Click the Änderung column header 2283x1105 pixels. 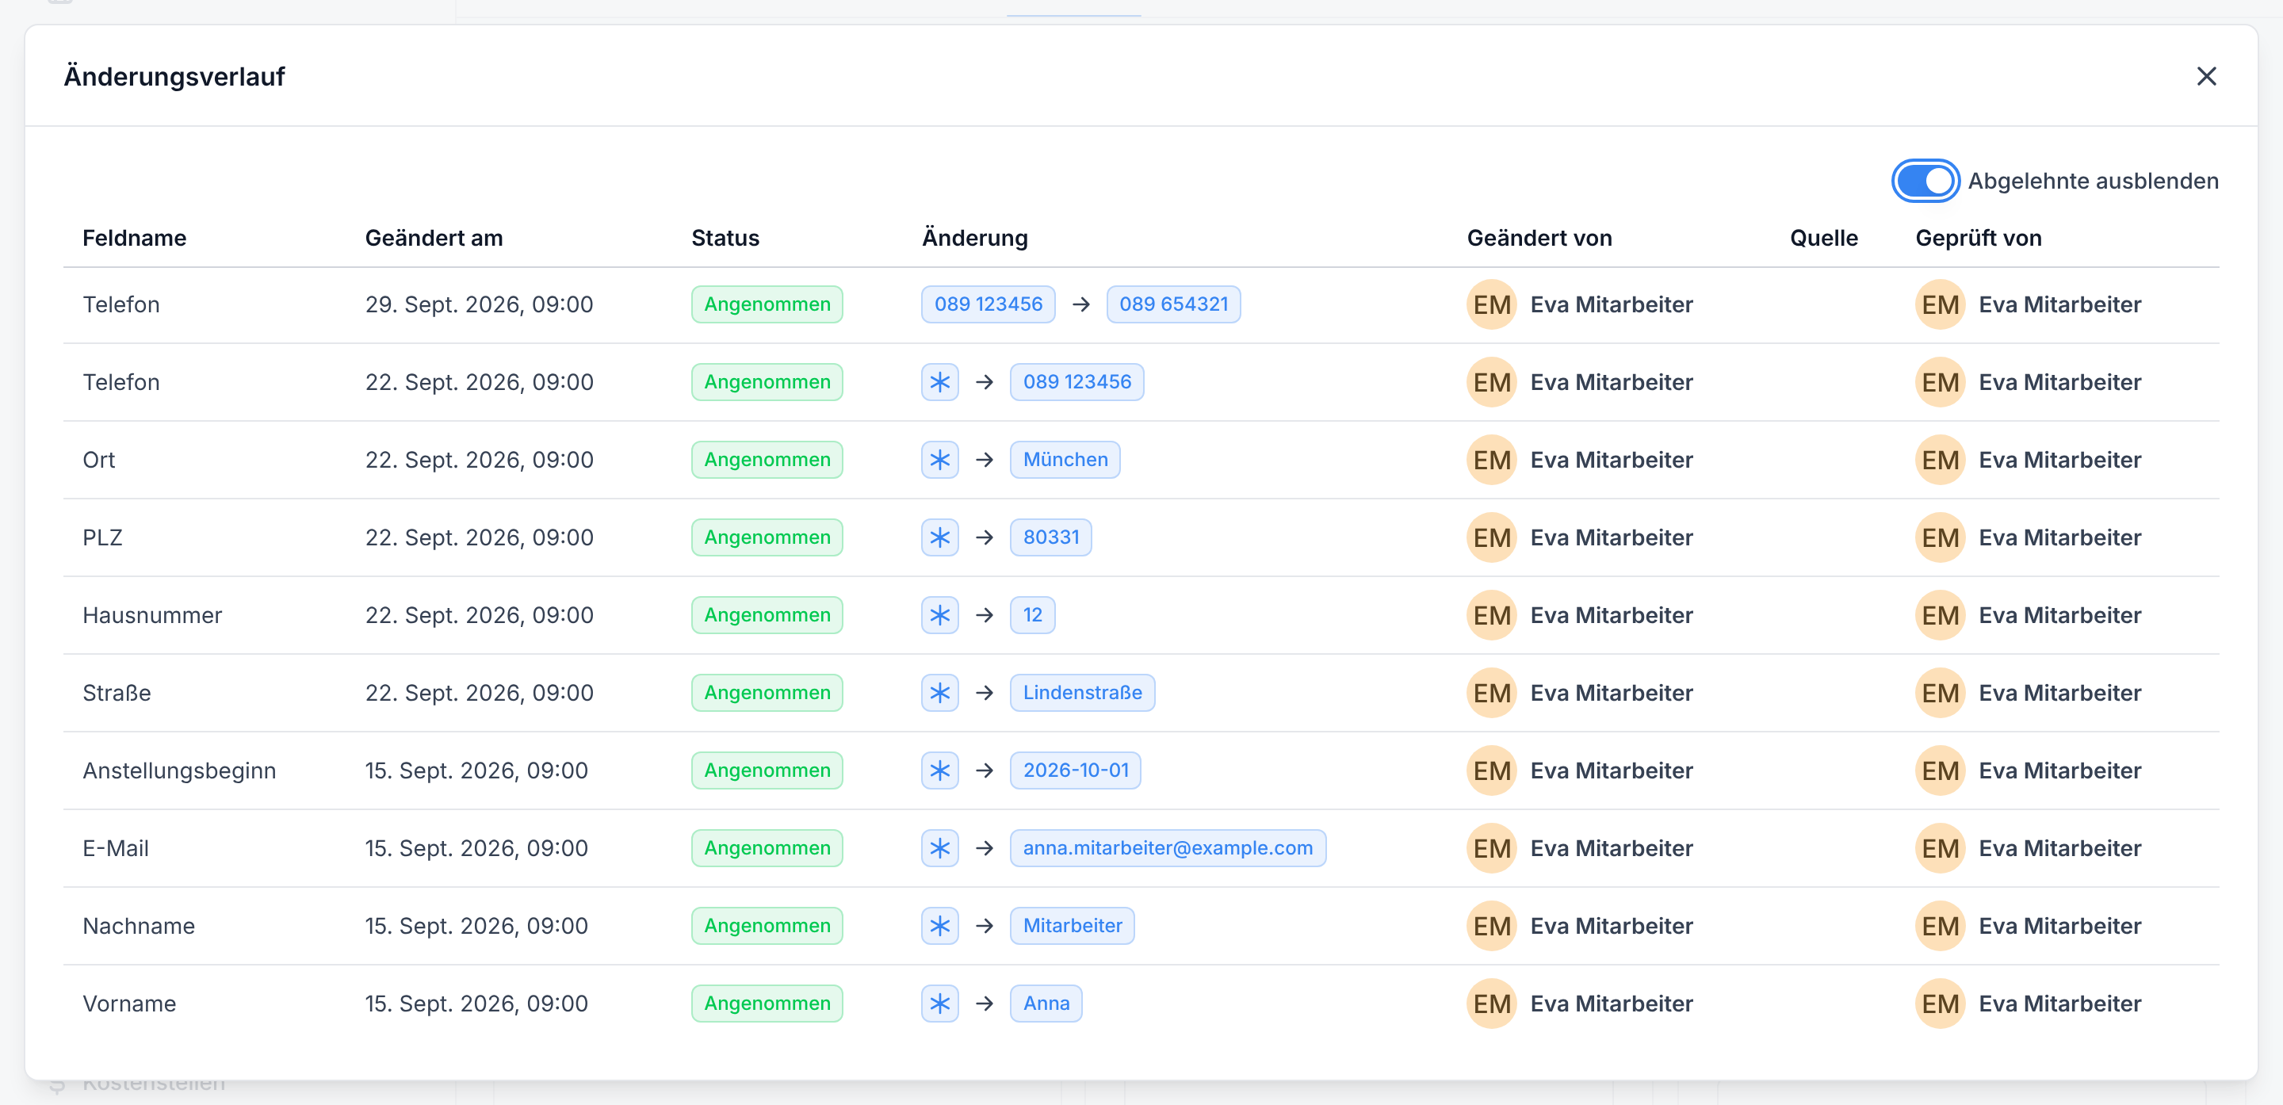click(x=975, y=239)
